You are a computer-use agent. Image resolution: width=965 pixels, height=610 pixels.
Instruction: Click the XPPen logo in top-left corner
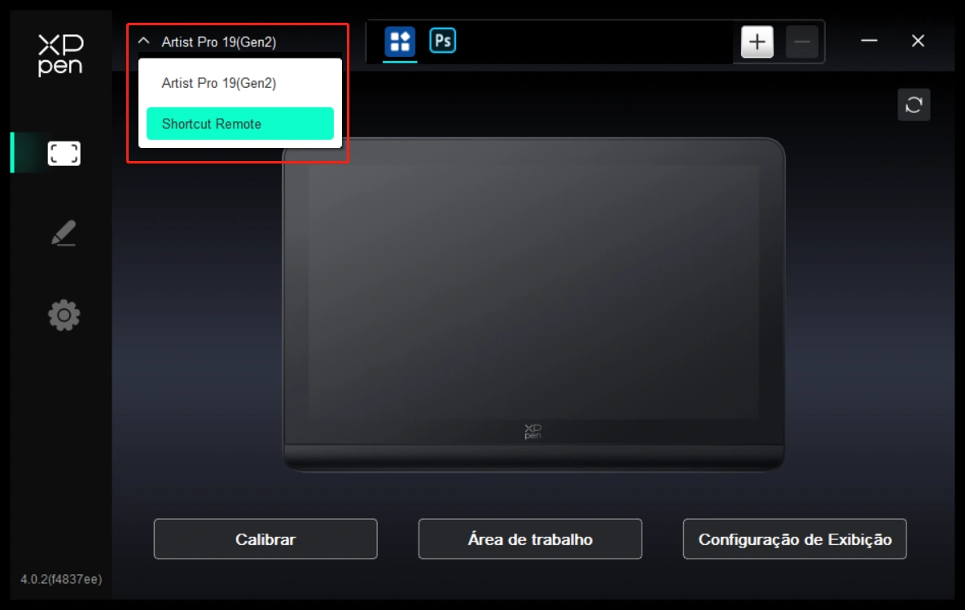(x=60, y=55)
